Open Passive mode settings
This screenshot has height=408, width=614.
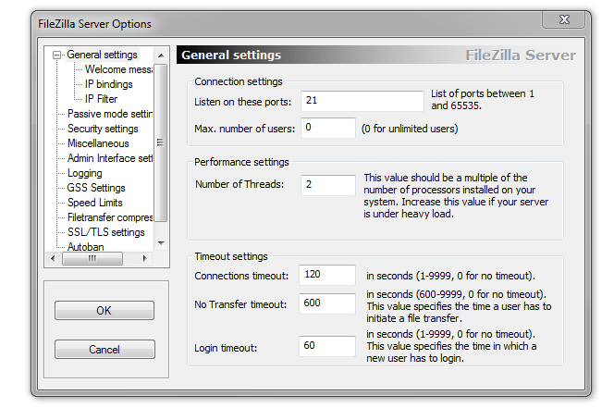coord(110,114)
